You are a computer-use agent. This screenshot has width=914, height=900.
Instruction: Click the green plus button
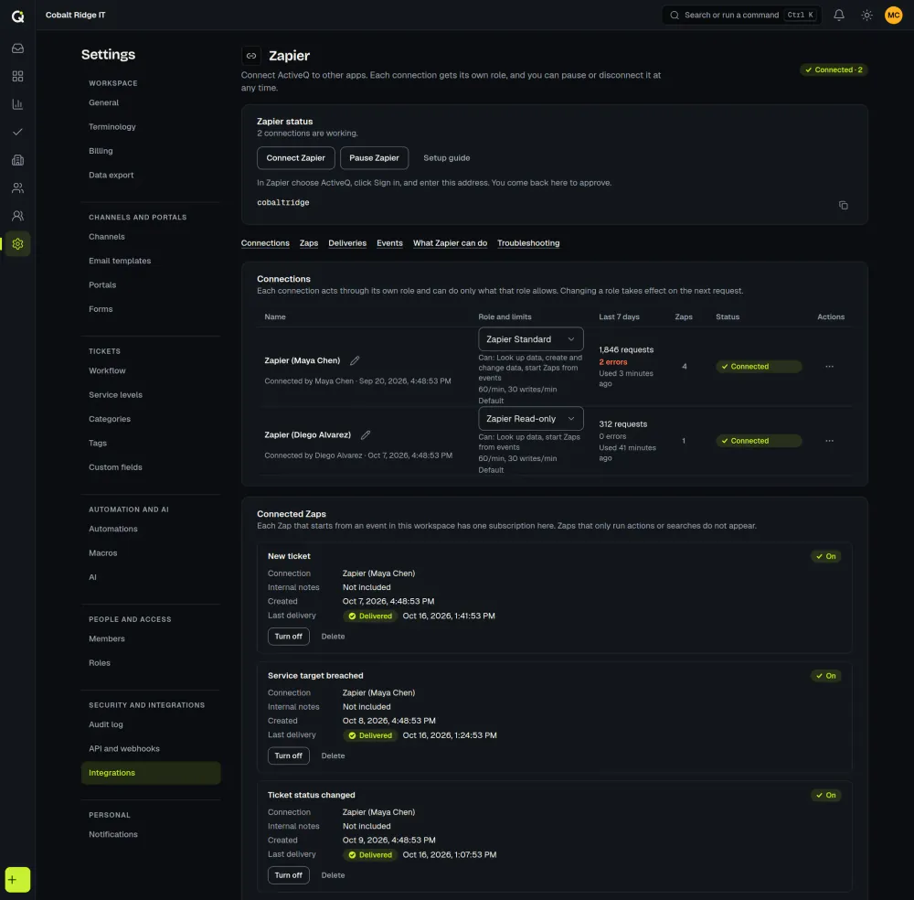click(x=17, y=880)
